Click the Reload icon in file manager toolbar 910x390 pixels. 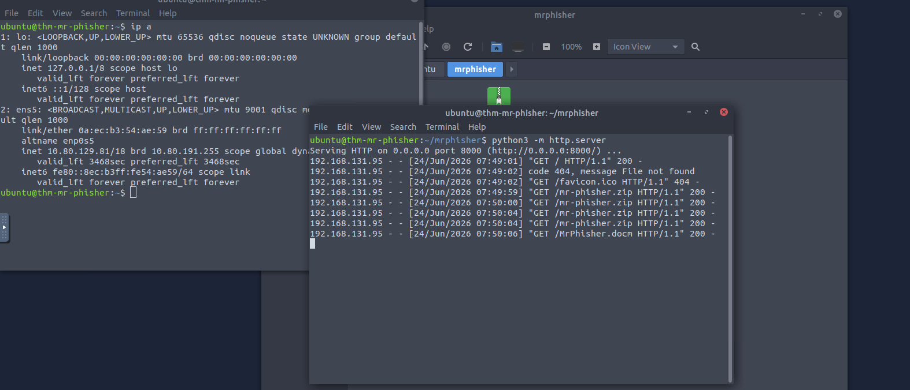[x=468, y=47]
